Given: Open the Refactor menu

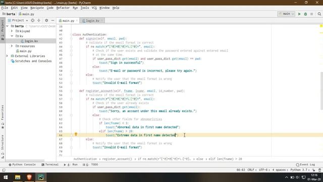Looking at the screenshot, I should click(x=63, y=8).
